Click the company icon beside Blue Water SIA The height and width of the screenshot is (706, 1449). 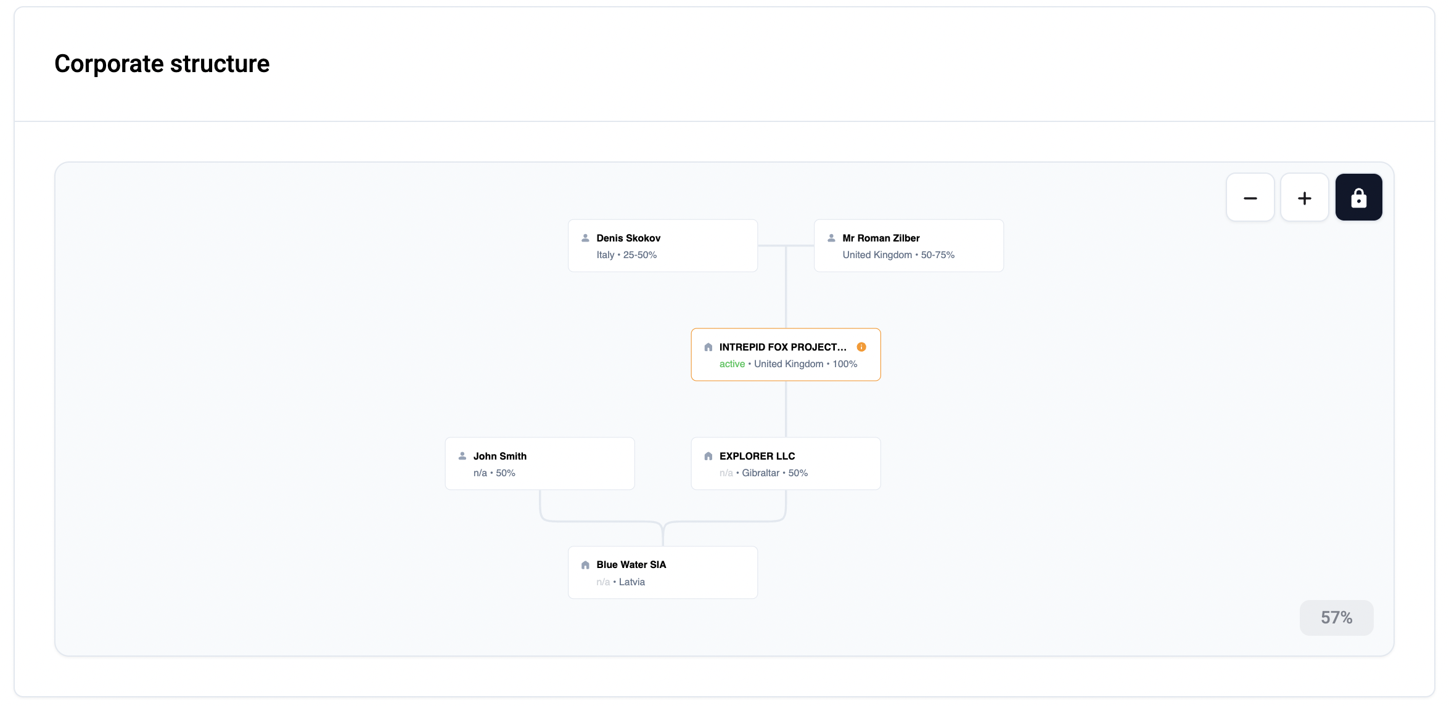click(585, 565)
